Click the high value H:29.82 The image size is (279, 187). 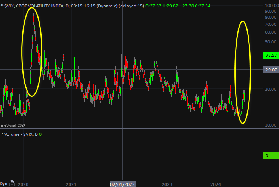point(170,6)
